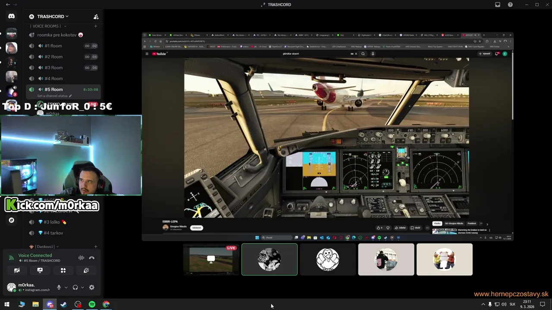Disconnect from the voice call
The image size is (552, 310).
(91, 258)
